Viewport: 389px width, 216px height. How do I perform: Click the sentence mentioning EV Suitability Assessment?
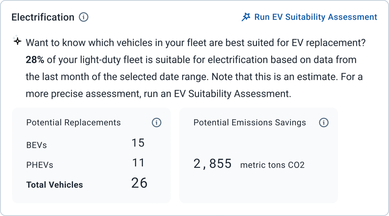coord(158,94)
